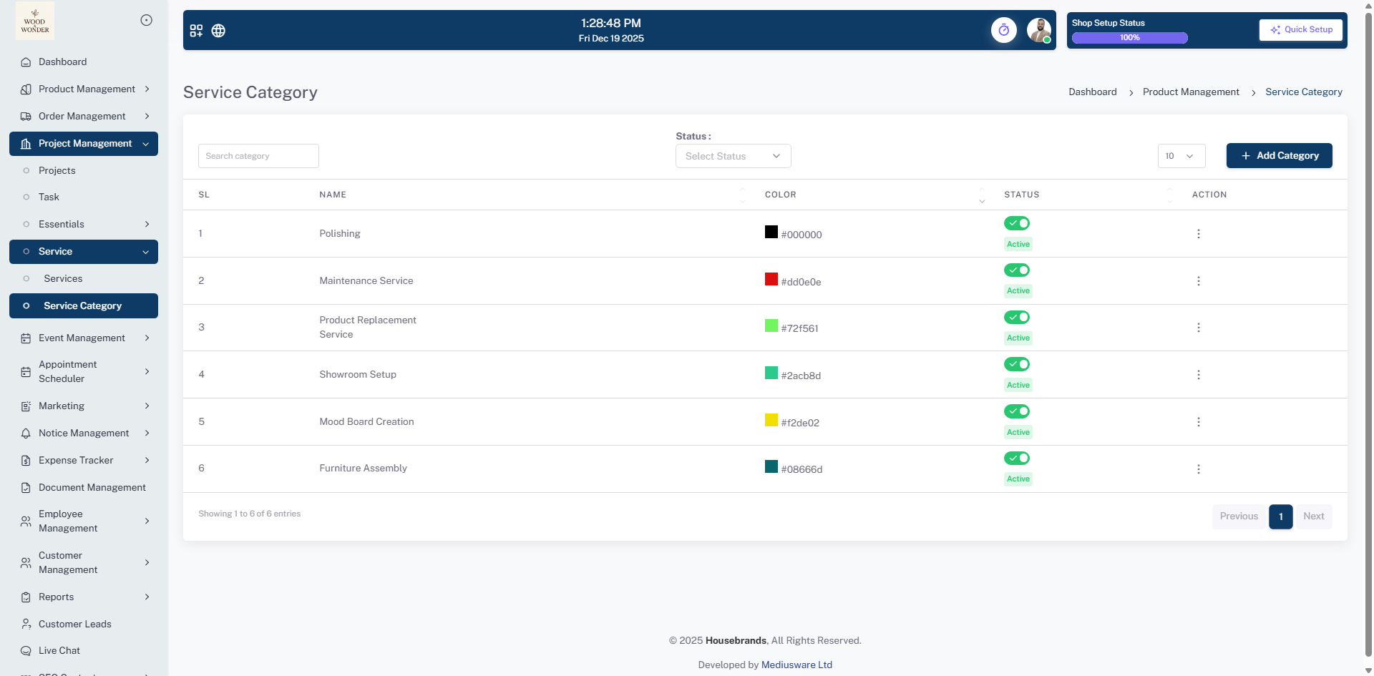1374x676 pixels.
Task: Click the Add Category button
Action: coord(1279,156)
